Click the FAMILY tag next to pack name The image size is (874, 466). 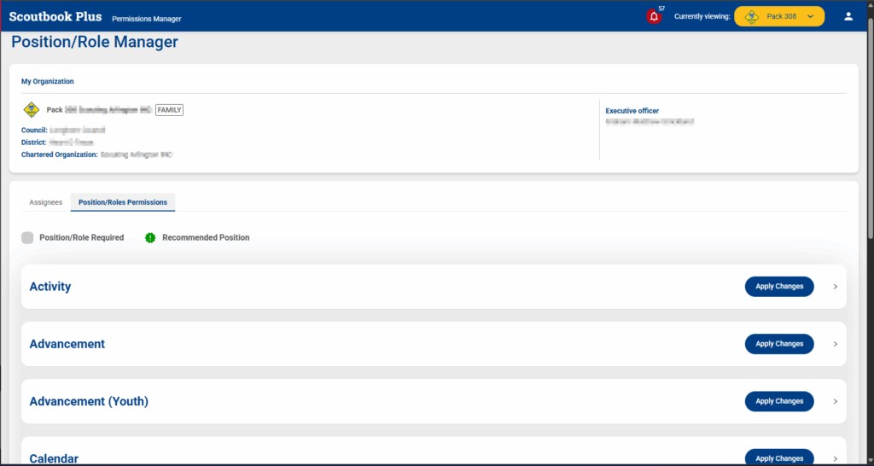(170, 109)
